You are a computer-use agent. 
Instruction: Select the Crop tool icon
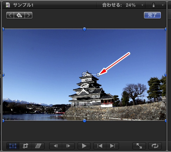click(25, 146)
